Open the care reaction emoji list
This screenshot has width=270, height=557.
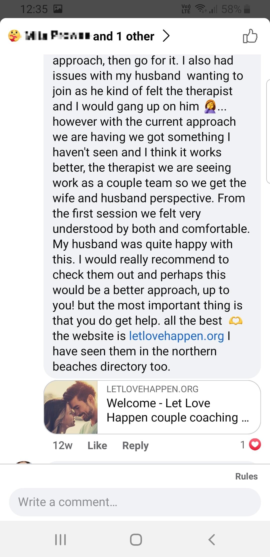coord(14,36)
